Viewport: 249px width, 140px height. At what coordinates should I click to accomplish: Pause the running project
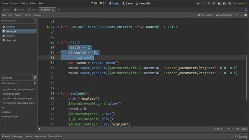point(203,3)
